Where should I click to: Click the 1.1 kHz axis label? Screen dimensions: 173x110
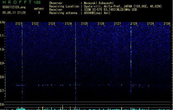[2, 36]
